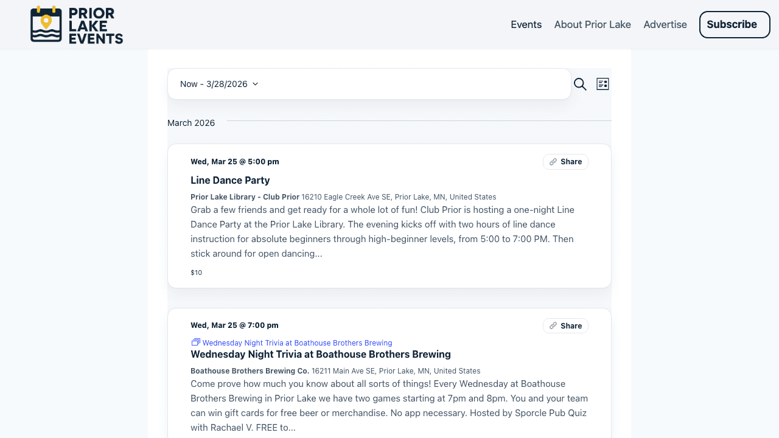
Task: Open the Line Dance Party event title
Action: pyautogui.click(x=230, y=180)
